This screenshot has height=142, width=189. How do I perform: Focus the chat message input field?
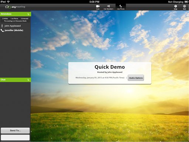[15, 138]
